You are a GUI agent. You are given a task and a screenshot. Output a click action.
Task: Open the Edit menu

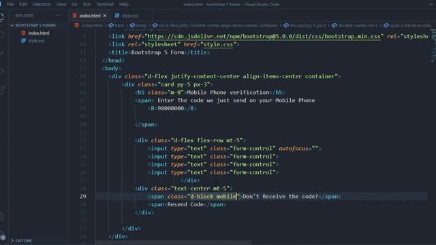click(23, 4)
